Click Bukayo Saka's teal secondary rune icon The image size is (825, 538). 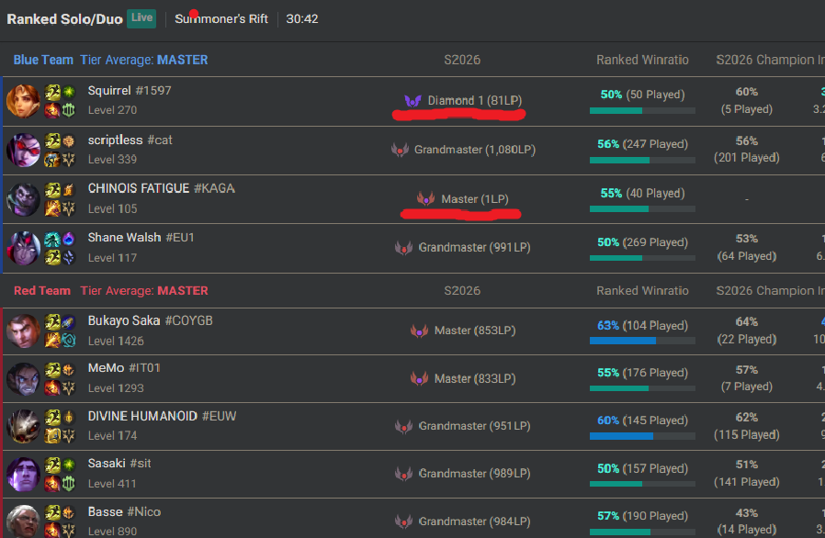click(69, 340)
